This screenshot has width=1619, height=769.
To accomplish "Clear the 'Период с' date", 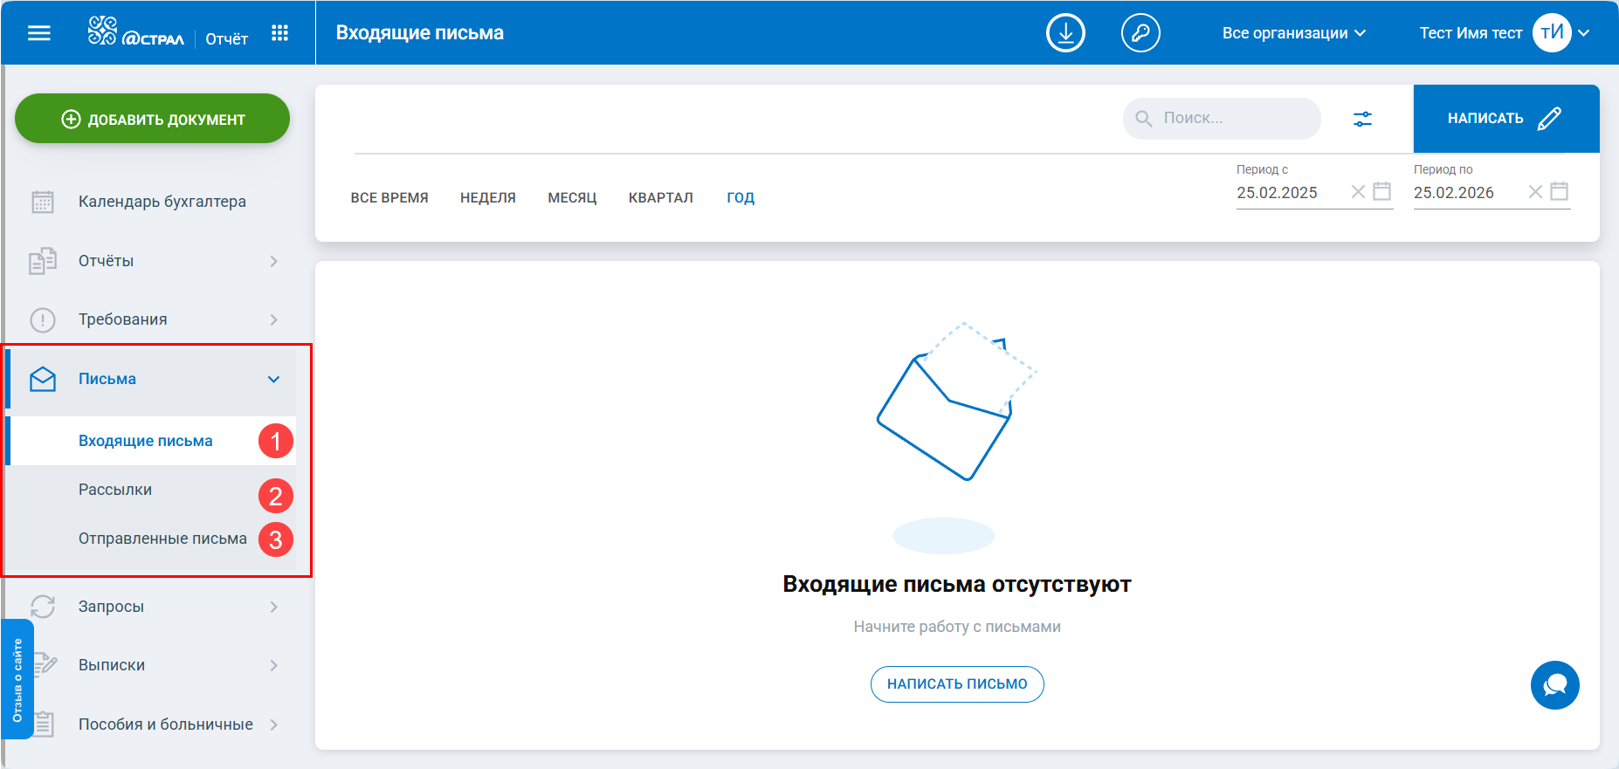I will point(1358,191).
